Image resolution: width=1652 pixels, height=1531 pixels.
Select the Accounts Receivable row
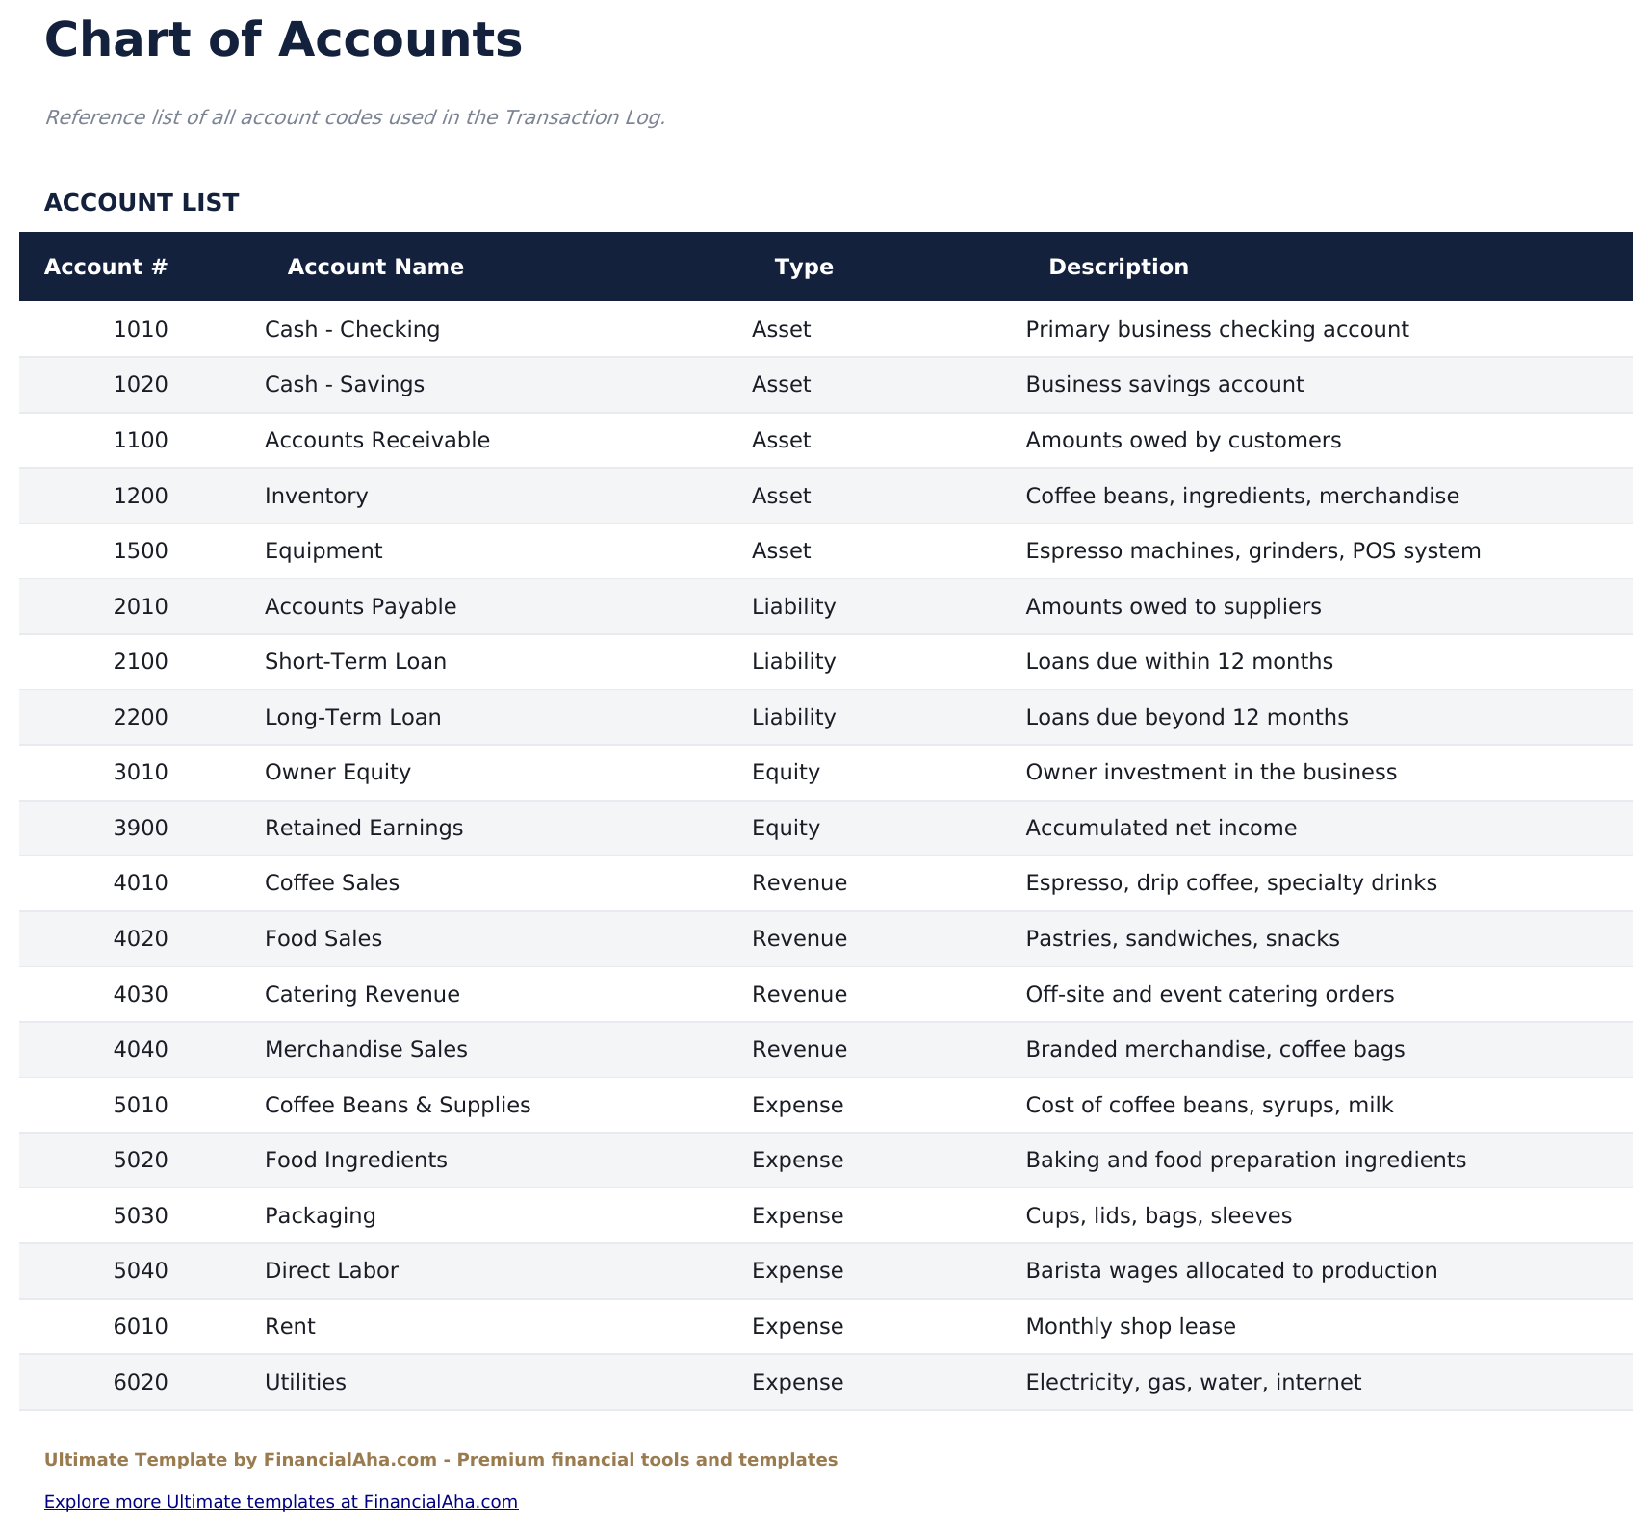(376, 440)
